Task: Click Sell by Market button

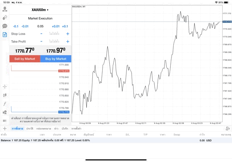Action: pos(25,59)
